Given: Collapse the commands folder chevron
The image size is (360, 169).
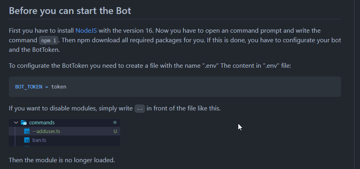Looking at the screenshot, I should click(16, 123).
